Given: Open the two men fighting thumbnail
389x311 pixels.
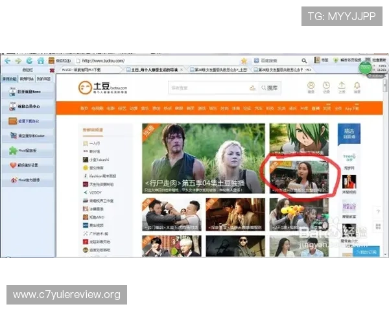Looking at the screenshot, I should (172, 214).
